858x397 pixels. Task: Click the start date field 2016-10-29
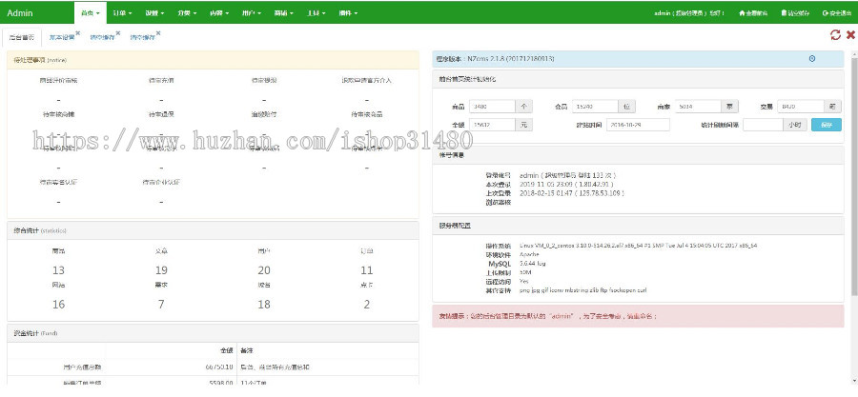point(638,125)
